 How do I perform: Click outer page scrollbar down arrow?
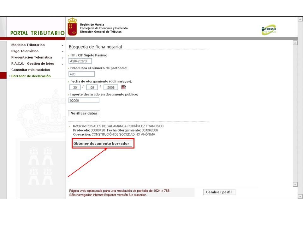(x=300, y=196)
